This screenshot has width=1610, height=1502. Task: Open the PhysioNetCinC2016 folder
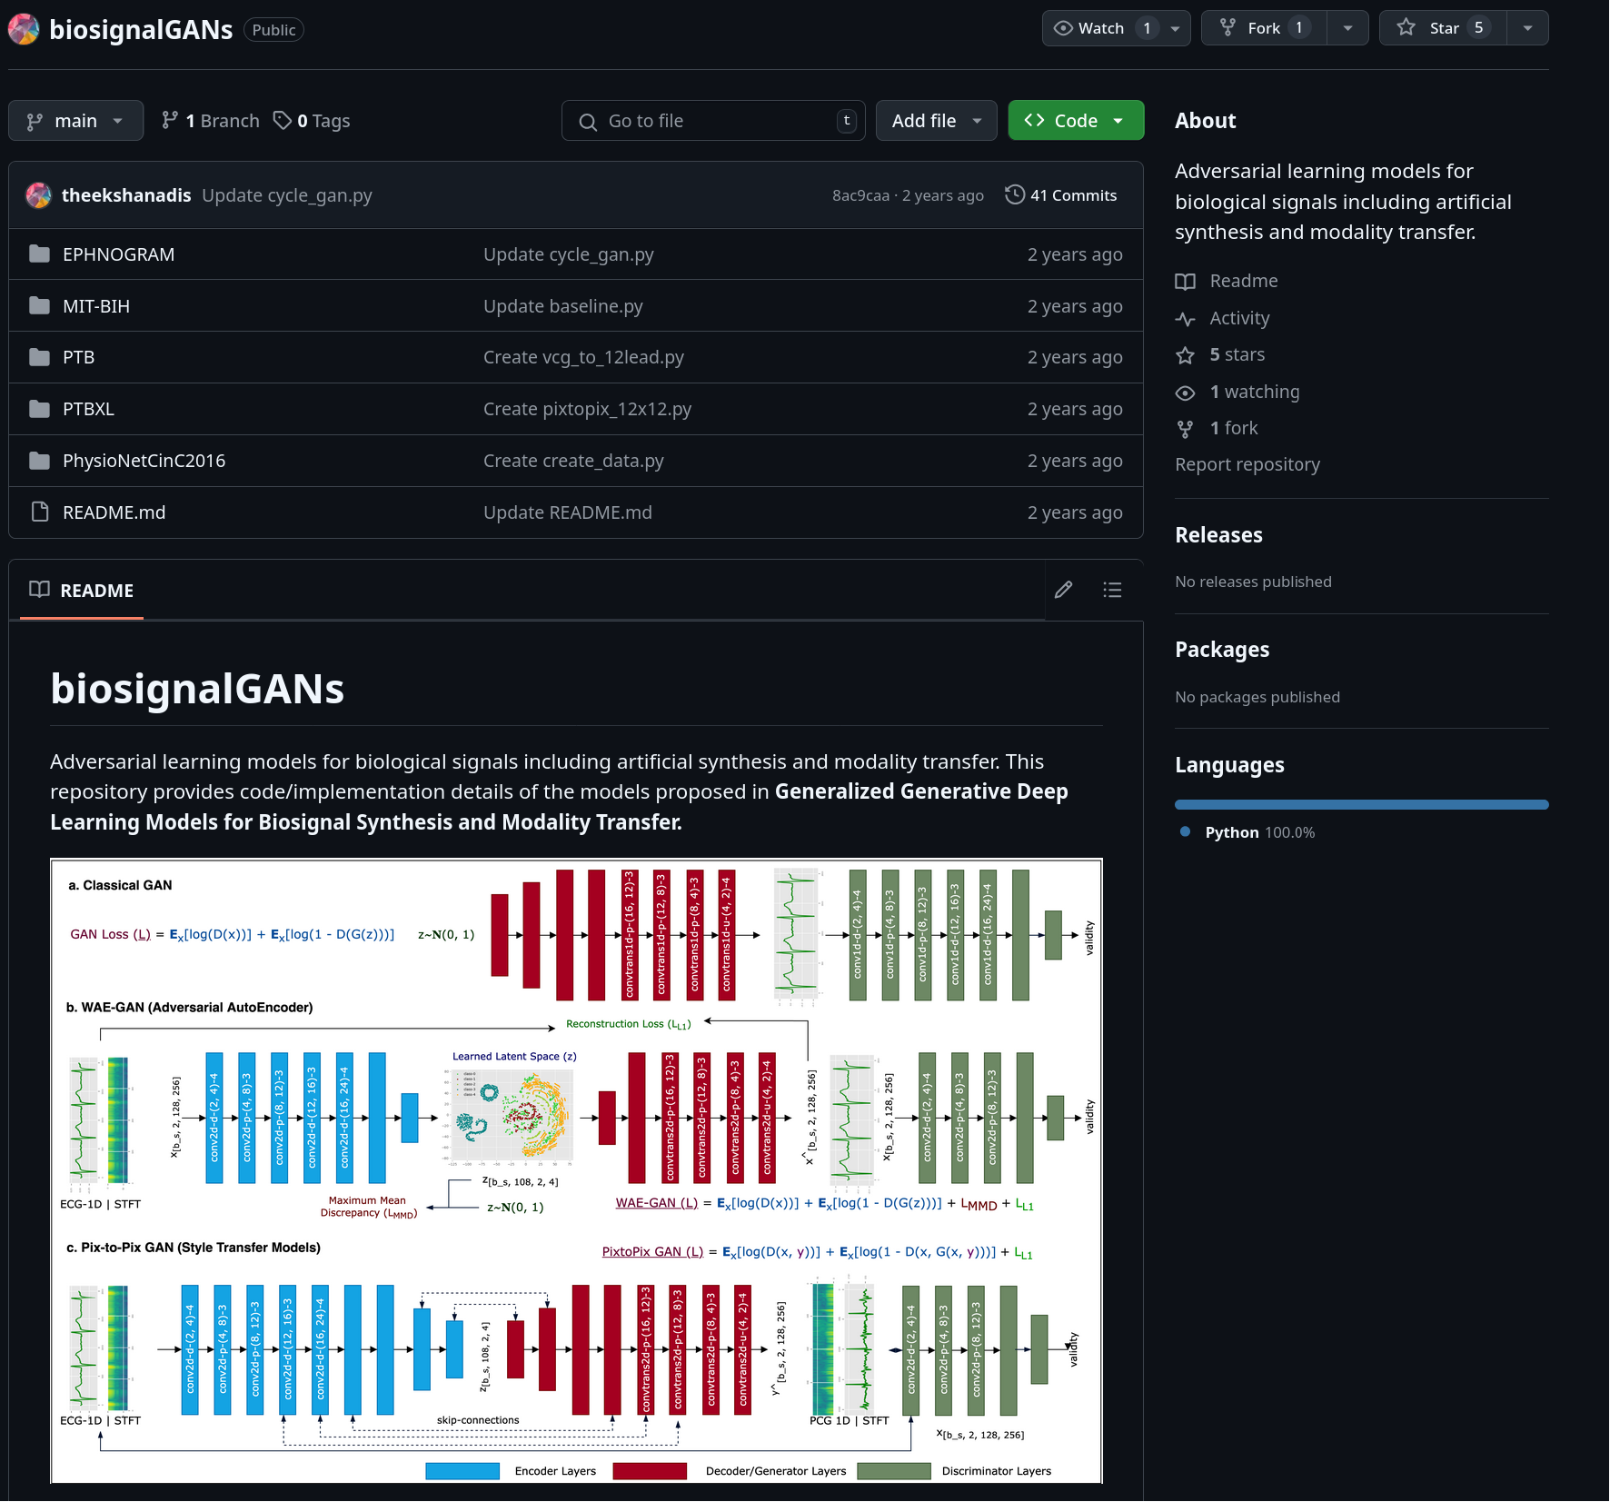click(144, 461)
